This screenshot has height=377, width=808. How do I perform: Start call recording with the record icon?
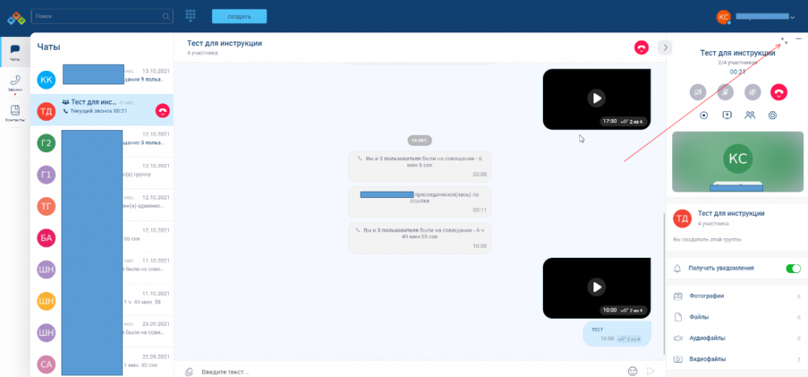click(704, 115)
